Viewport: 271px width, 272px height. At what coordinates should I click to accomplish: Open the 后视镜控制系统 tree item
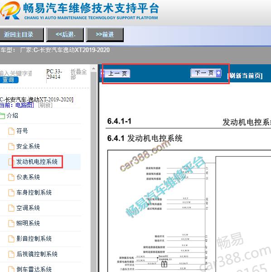[37, 254]
